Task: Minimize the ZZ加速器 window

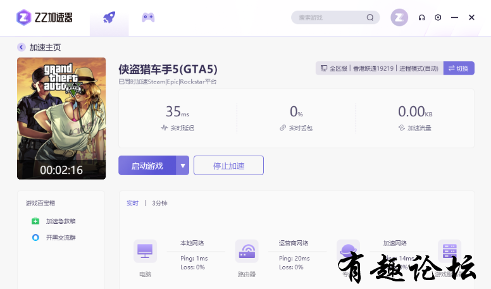Action: 455,18
